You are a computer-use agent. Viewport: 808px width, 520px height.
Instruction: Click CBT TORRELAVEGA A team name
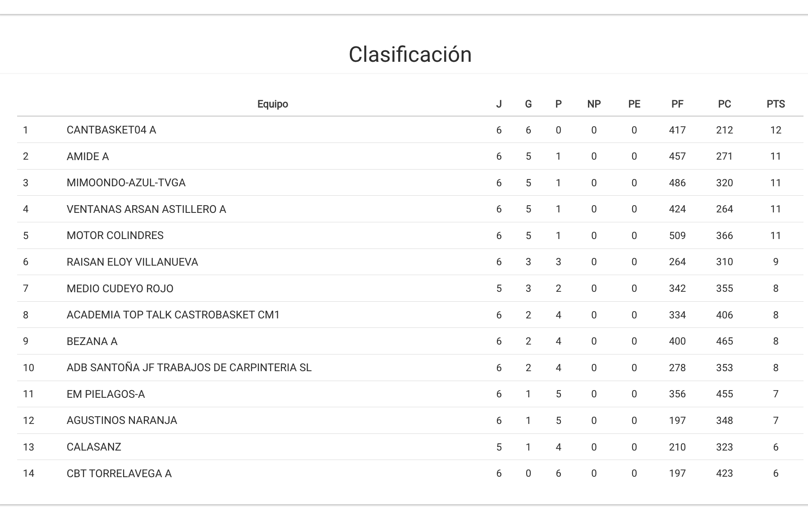[x=119, y=474]
